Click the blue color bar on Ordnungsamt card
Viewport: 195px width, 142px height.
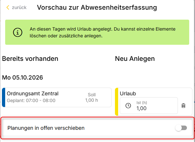(4, 97)
